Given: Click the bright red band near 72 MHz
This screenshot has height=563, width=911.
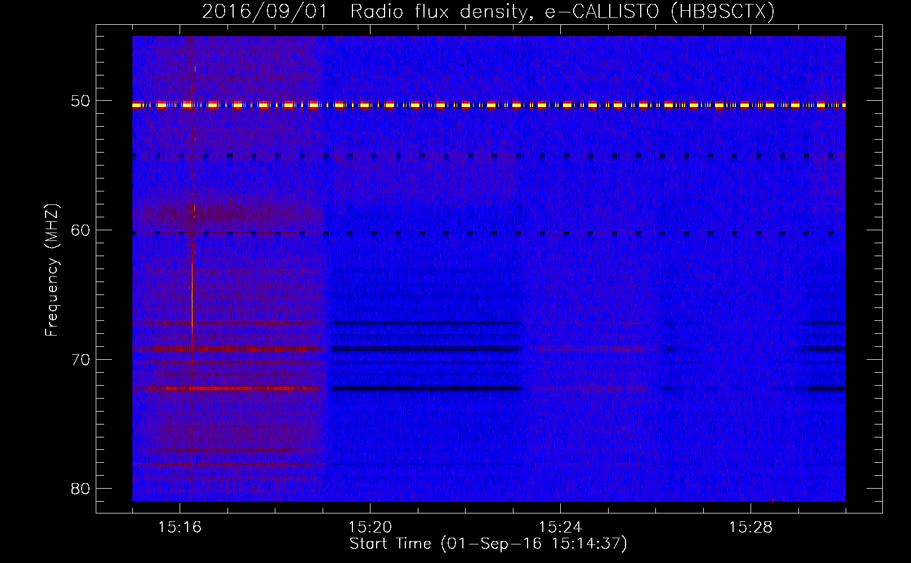Looking at the screenshot, I should pos(228,388).
